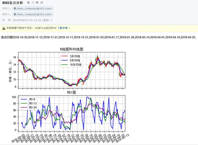
Task: Click the bookmark icon beside the email subject
Action: [x=29, y=3]
